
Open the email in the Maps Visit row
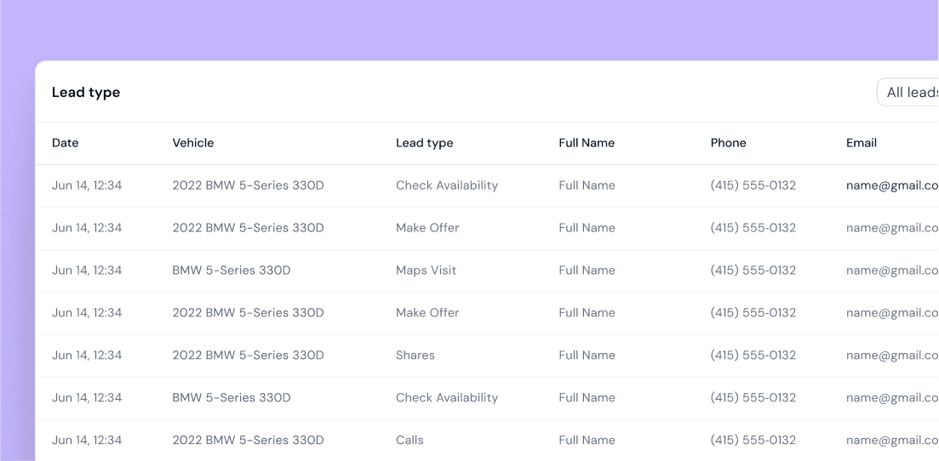(891, 270)
